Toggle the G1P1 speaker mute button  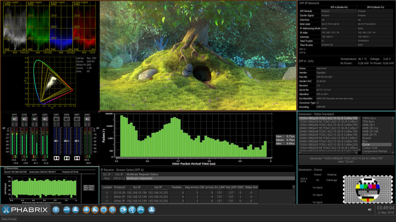click(x=14, y=119)
